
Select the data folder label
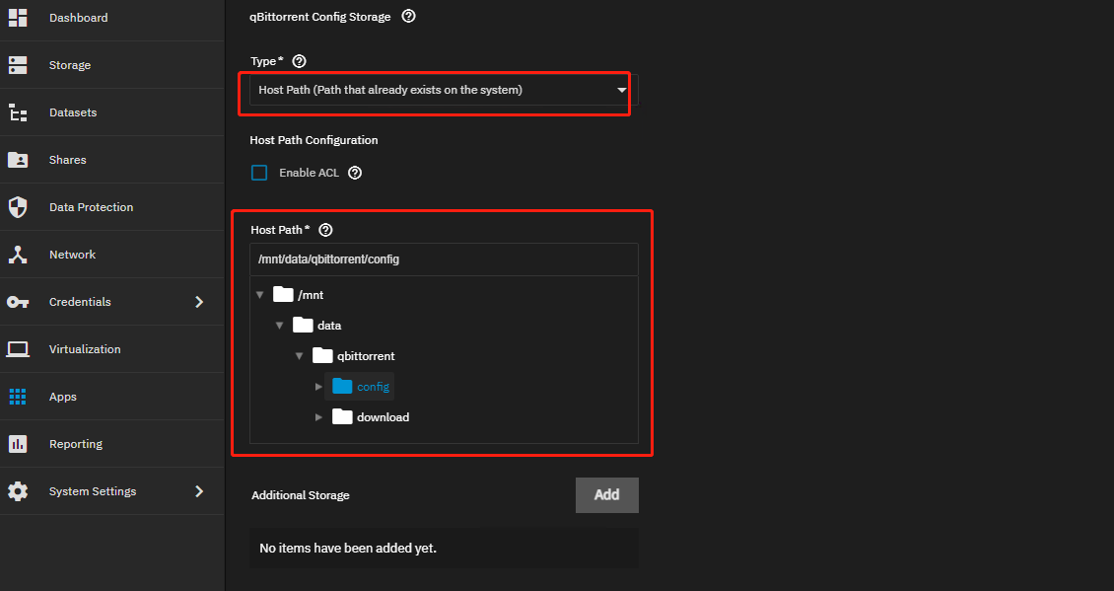pyautogui.click(x=329, y=326)
